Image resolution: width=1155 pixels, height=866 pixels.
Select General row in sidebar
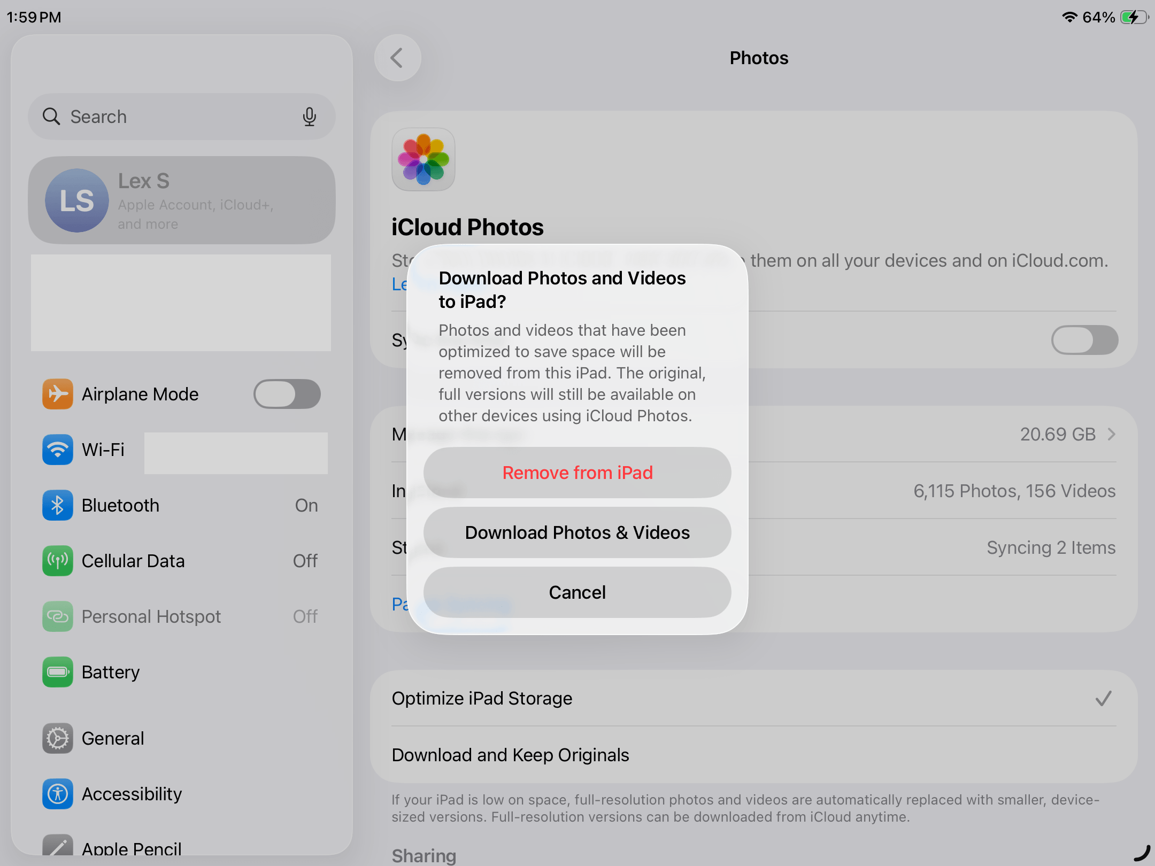click(x=182, y=738)
